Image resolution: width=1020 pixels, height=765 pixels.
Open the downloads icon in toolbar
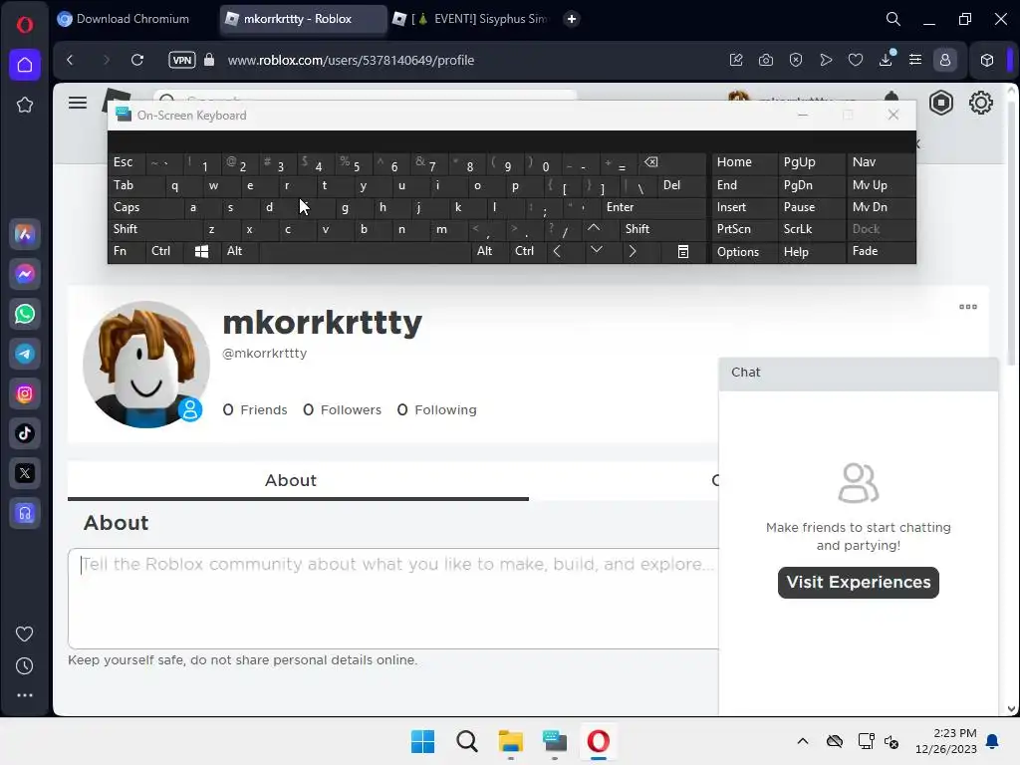[886, 60]
